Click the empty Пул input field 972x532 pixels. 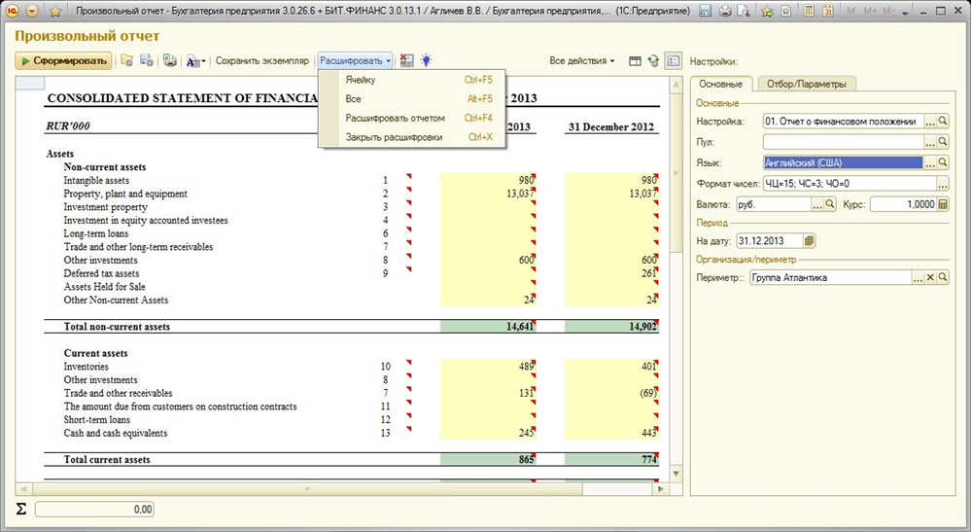pos(843,142)
